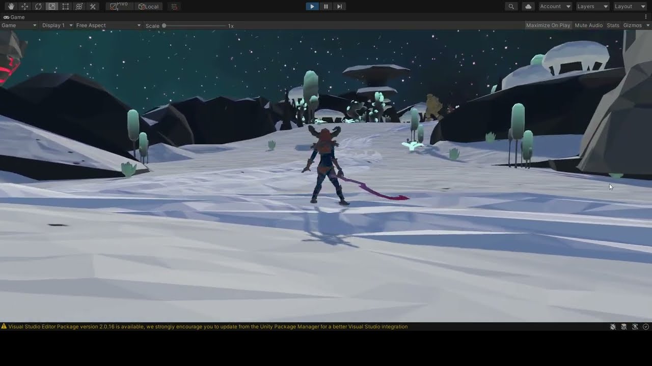The image size is (652, 366).
Task: Open the Game view mode dropdown
Action: click(19, 25)
